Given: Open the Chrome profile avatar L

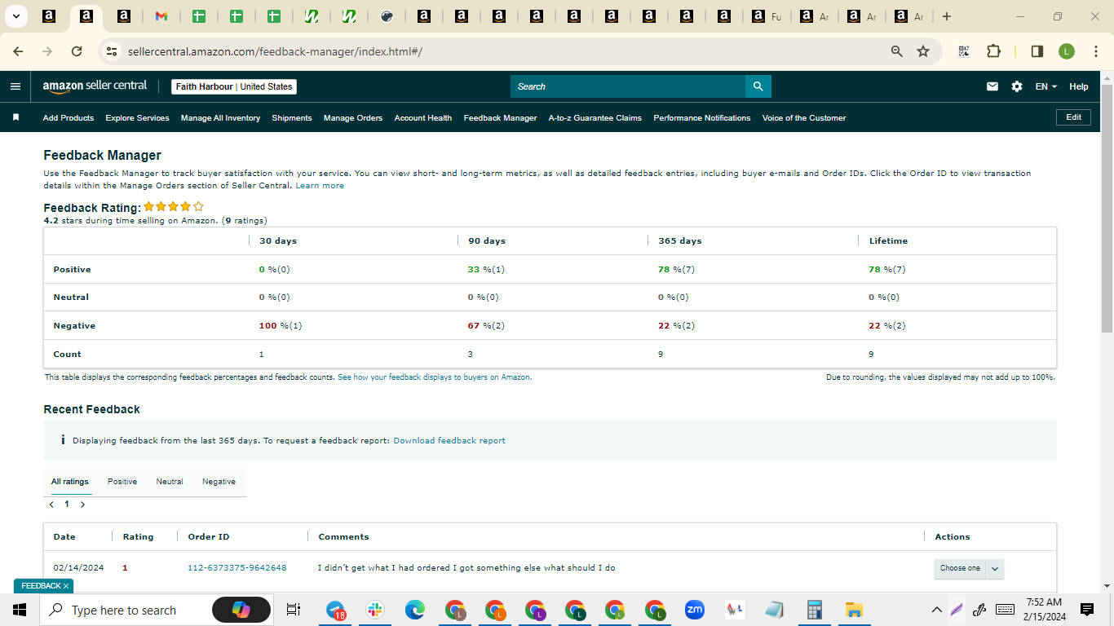Looking at the screenshot, I should click(x=1067, y=51).
